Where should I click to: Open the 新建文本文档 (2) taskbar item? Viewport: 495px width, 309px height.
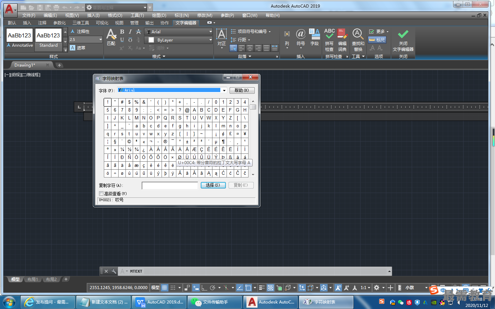tap(103, 302)
